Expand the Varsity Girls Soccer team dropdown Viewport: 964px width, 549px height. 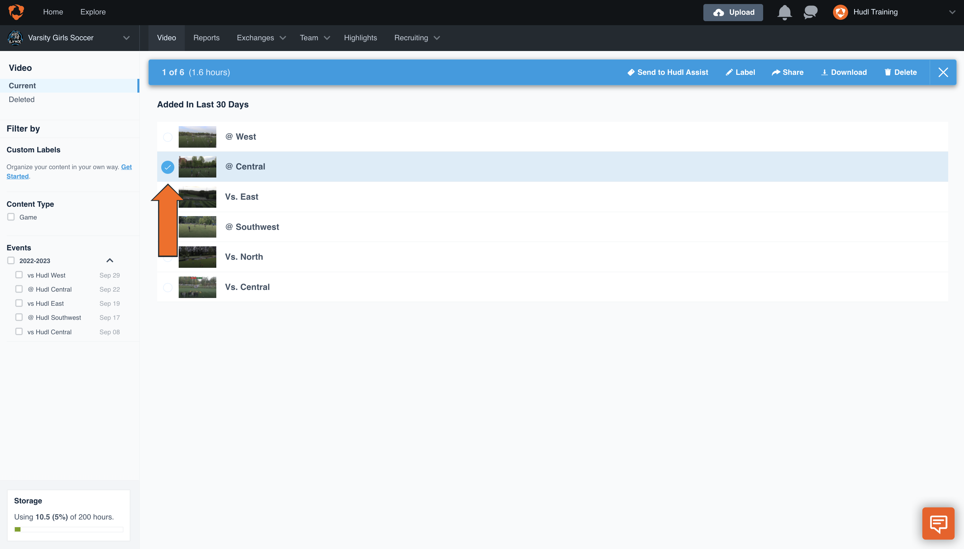click(126, 38)
